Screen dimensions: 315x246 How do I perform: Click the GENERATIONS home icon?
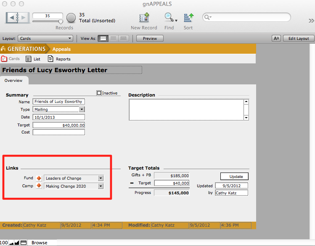tap(4, 49)
